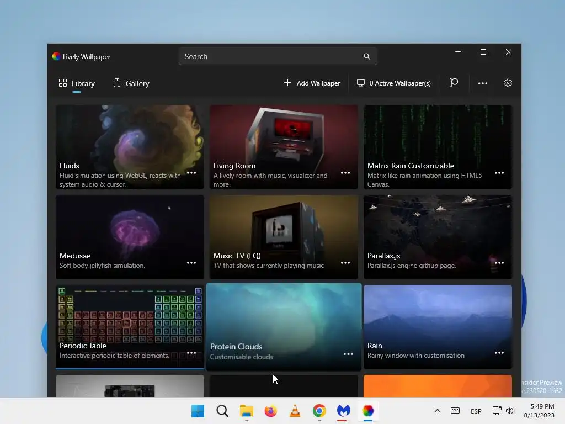Open taskbar Search

pyautogui.click(x=222, y=411)
